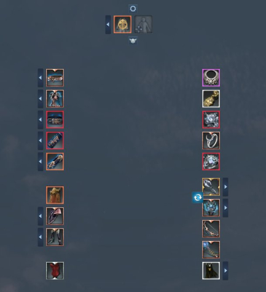Screen dimensions: 266x292
Task: Select the boots equipment slot
Action: point(55,237)
